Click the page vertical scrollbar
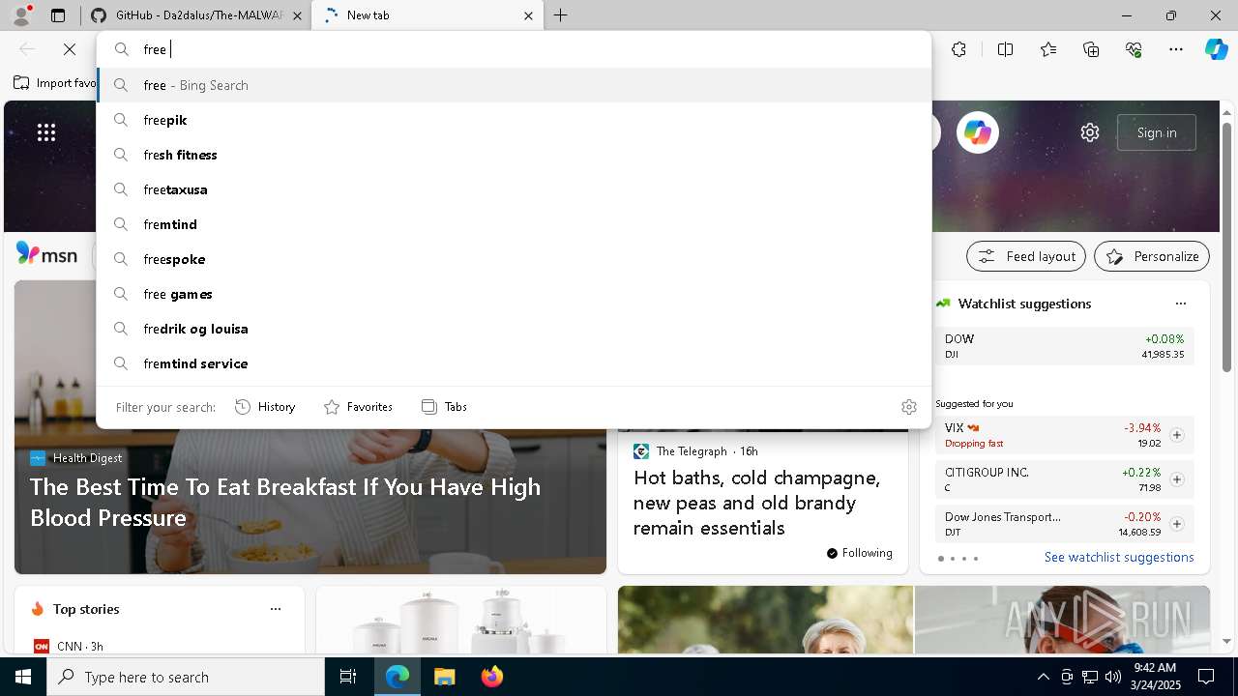The height and width of the screenshot is (696, 1238). 1226,246
